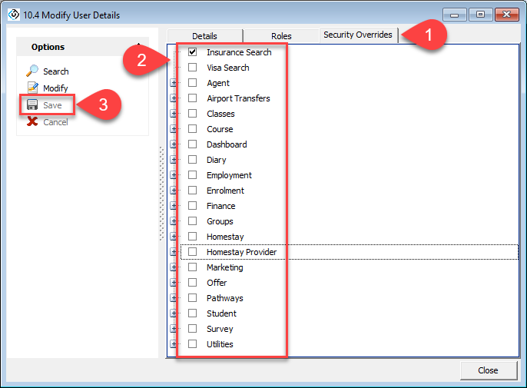Image resolution: width=527 pixels, height=388 pixels.
Task: Select the Homestay Provider tree item
Action: (241, 252)
